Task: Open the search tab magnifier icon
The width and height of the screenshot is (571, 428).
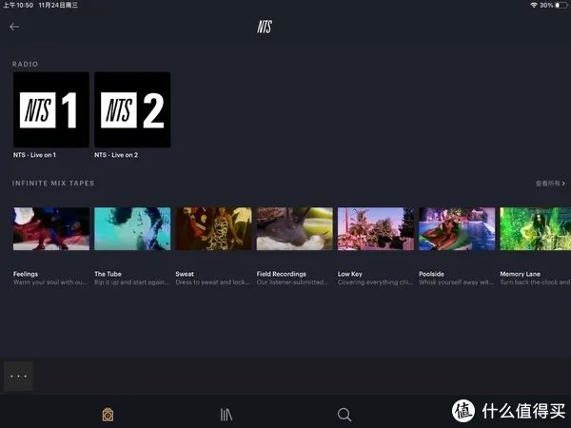Action: pyautogui.click(x=345, y=415)
